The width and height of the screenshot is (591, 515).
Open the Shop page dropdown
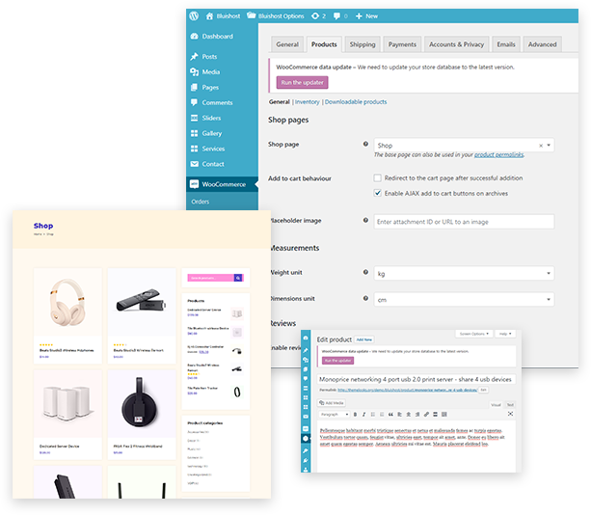(464, 146)
